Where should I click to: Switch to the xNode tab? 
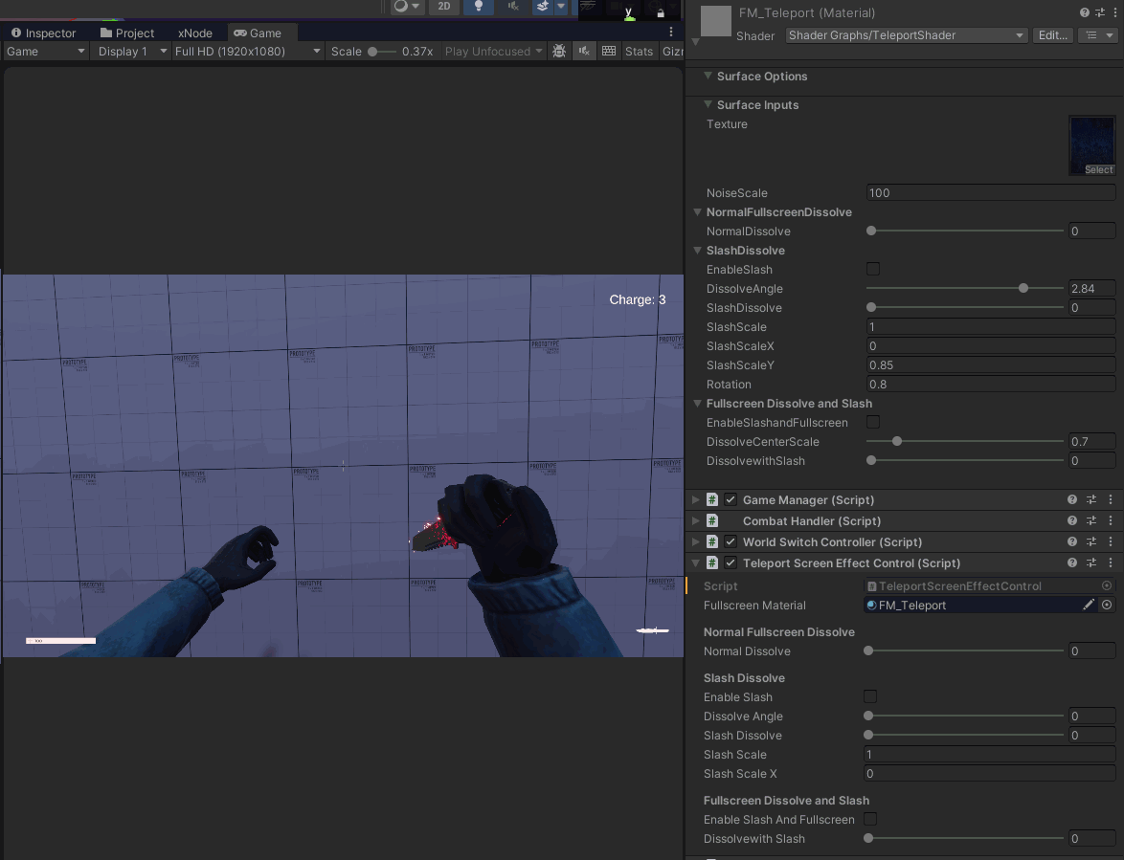pos(195,33)
